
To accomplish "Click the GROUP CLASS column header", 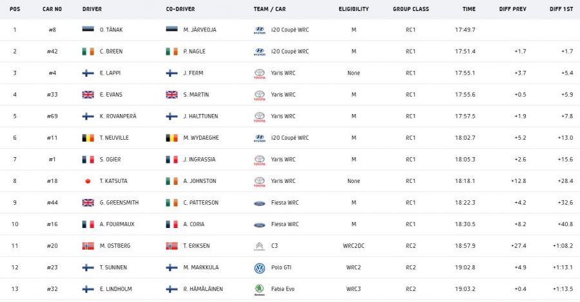I will pyautogui.click(x=411, y=10).
